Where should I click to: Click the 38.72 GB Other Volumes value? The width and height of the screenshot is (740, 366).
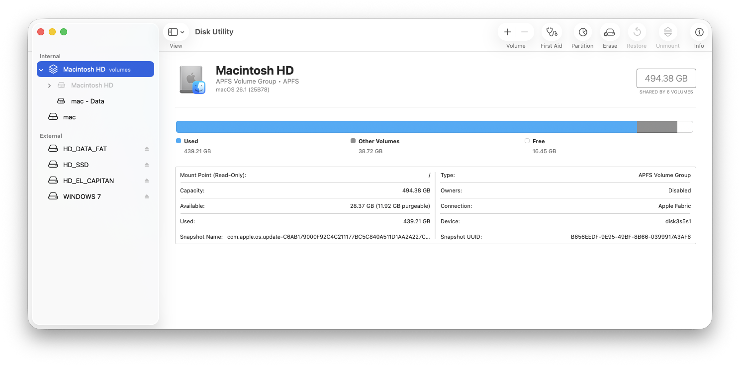(370, 151)
